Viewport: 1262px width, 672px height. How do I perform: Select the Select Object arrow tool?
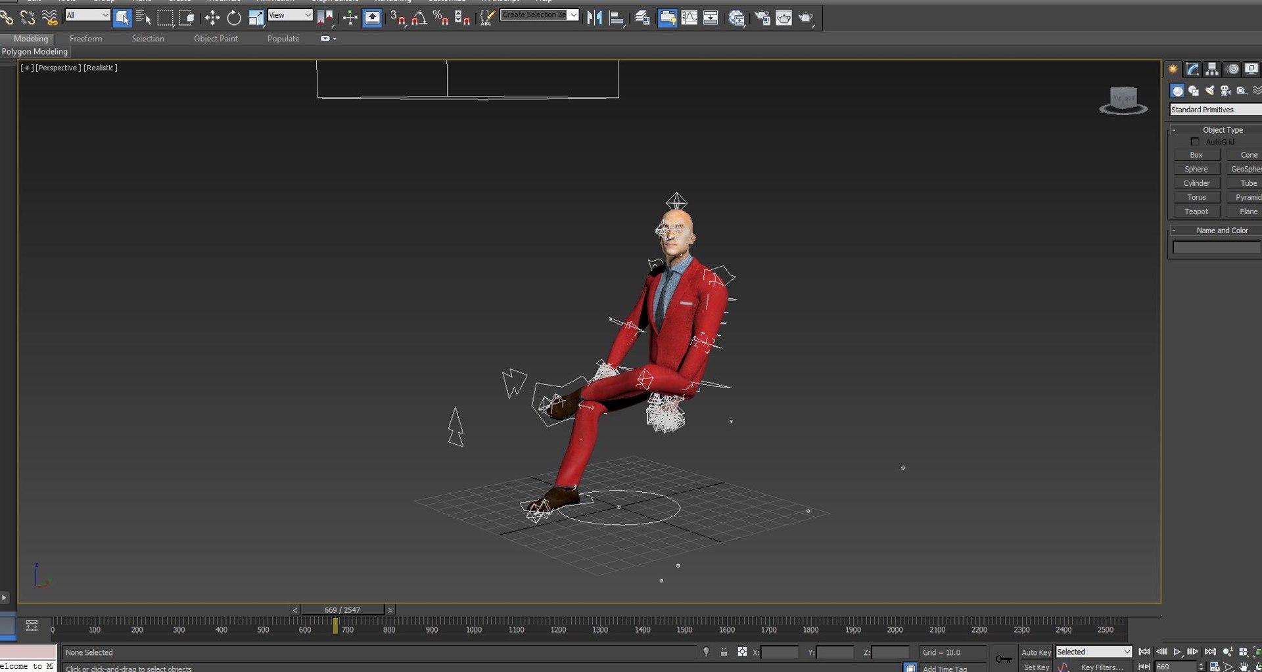point(122,18)
